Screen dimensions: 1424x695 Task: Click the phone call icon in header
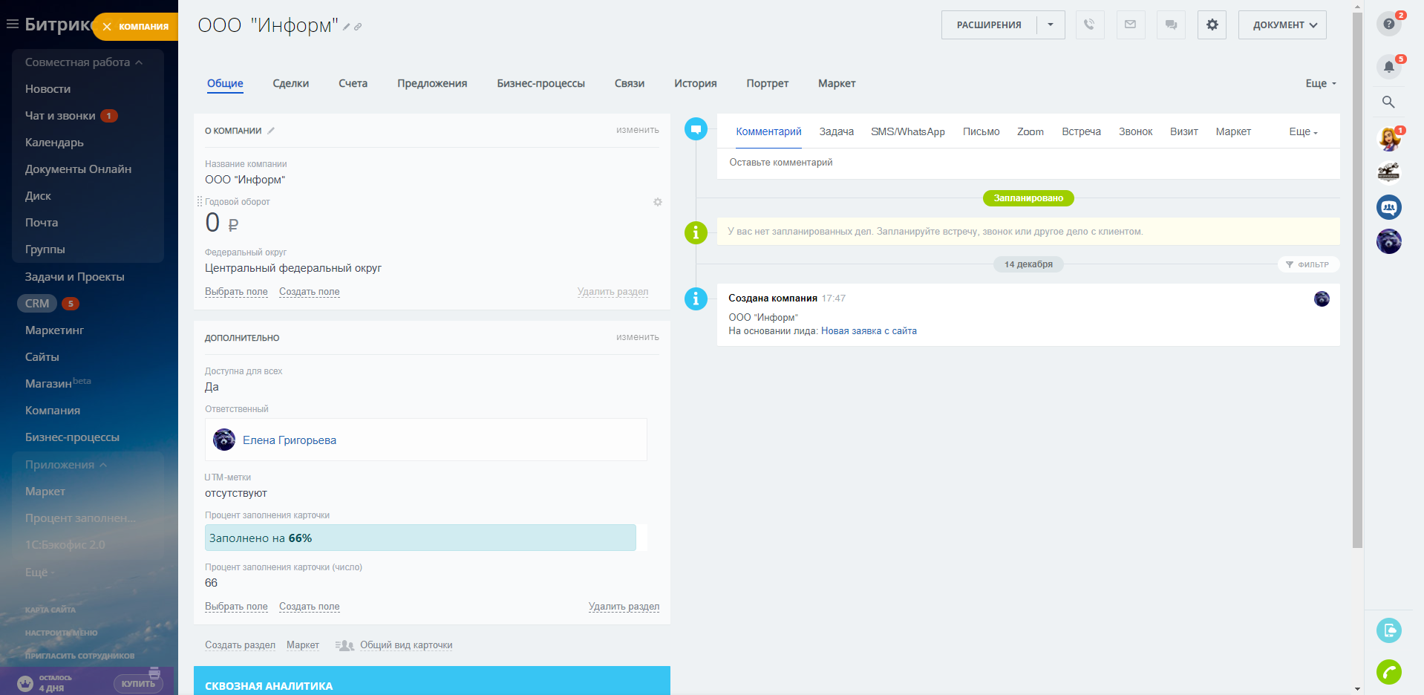tap(1089, 25)
